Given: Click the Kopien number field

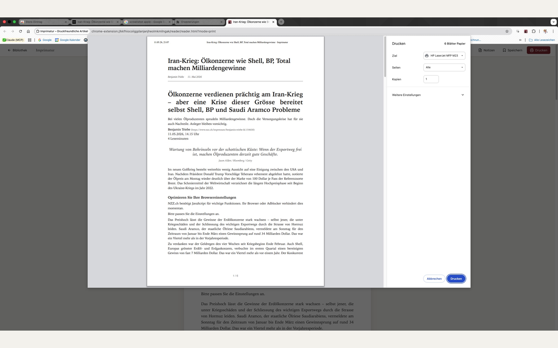Looking at the screenshot, I should click(x=431, y=79).
